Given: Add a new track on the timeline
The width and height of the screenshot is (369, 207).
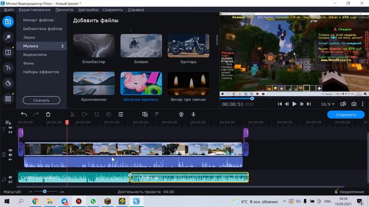Looking at the screenshot, I should coord(8,122).
